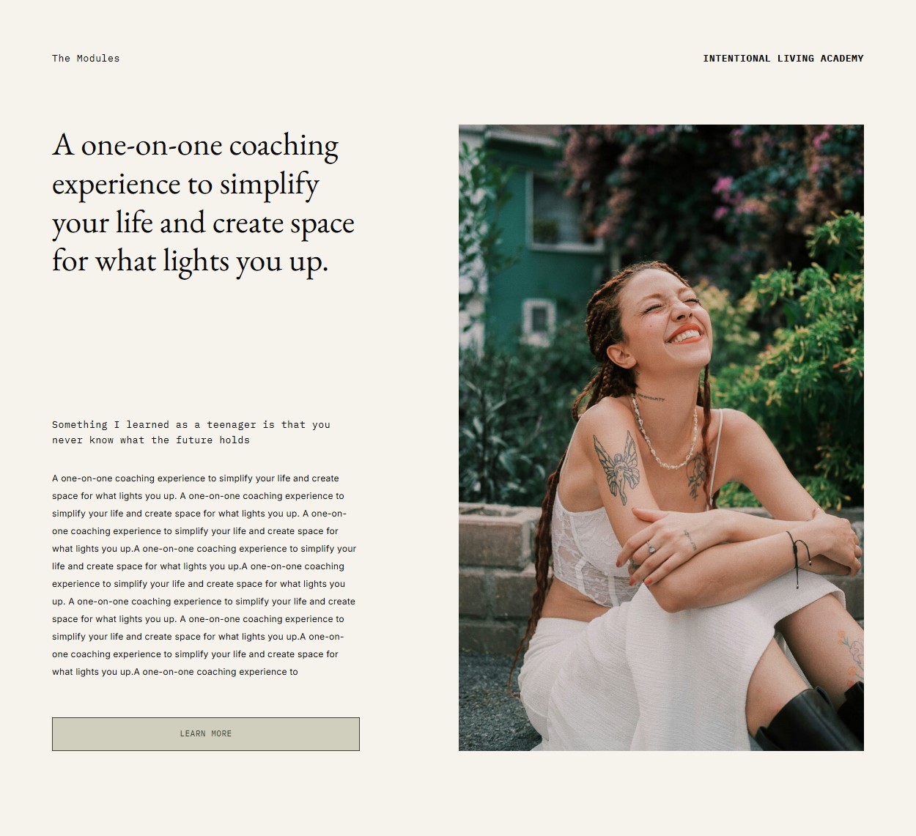
Task: Click the Learn More button
Action: pos(206,734)
